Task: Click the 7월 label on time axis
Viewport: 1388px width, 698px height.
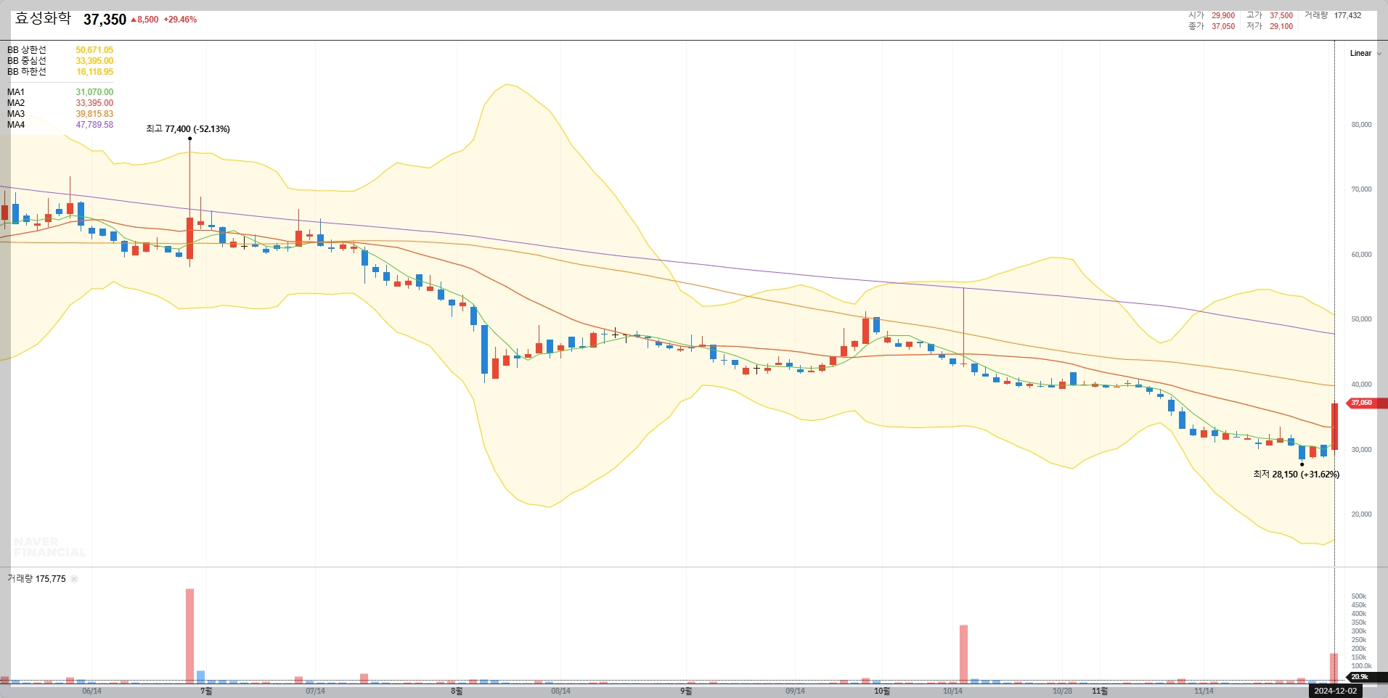Action: (207, 691)
